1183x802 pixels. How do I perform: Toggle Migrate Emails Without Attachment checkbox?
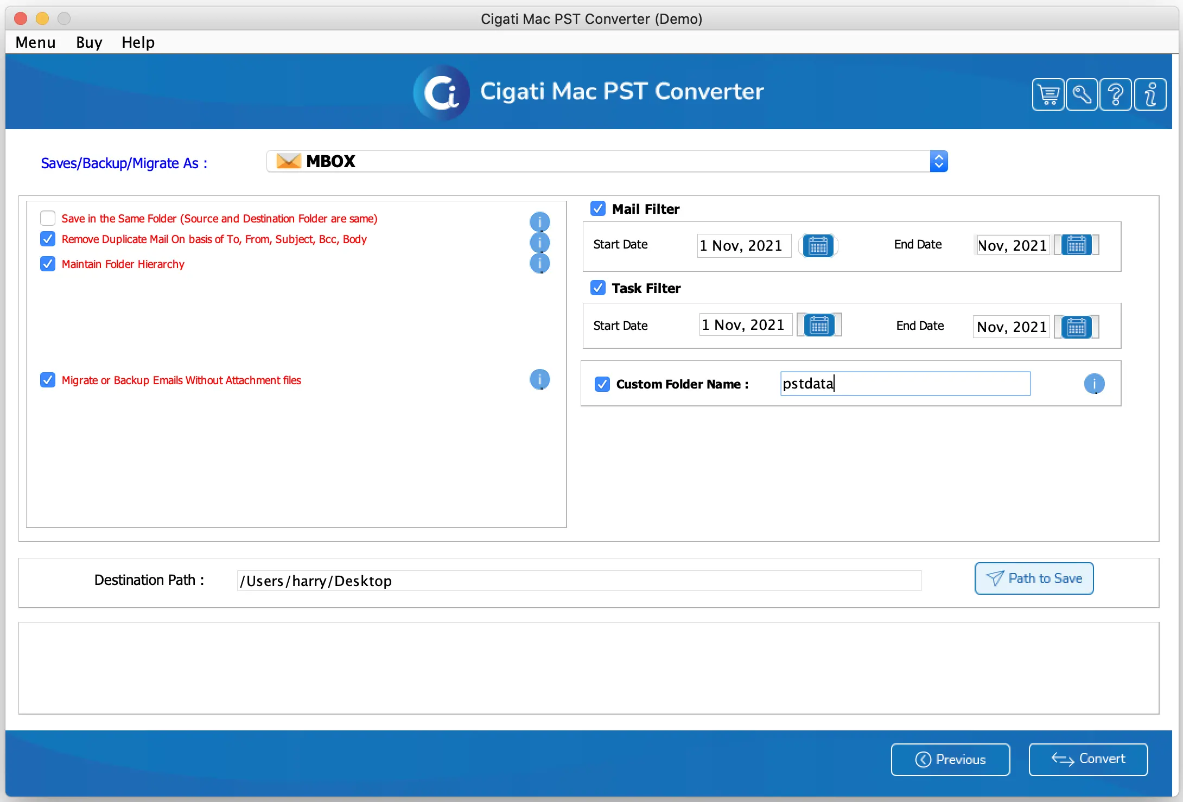(x=48, y=380)
